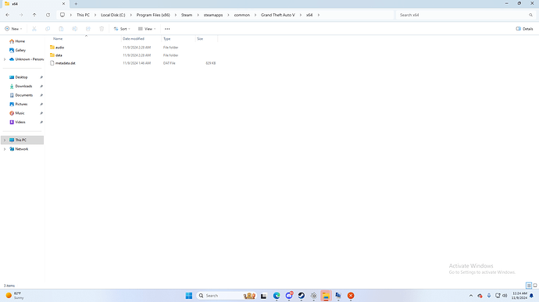The width and height of the screenshot is (539, 302).
Task: Click the Search x64 field
Action: 466,15
